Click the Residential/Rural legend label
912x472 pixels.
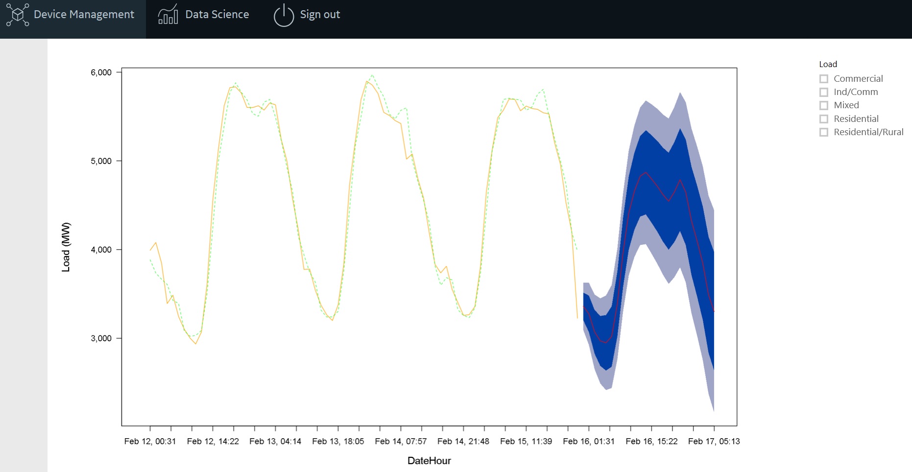pos(868,132)
